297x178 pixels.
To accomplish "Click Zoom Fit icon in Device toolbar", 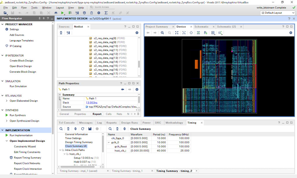I will point(177,33).
